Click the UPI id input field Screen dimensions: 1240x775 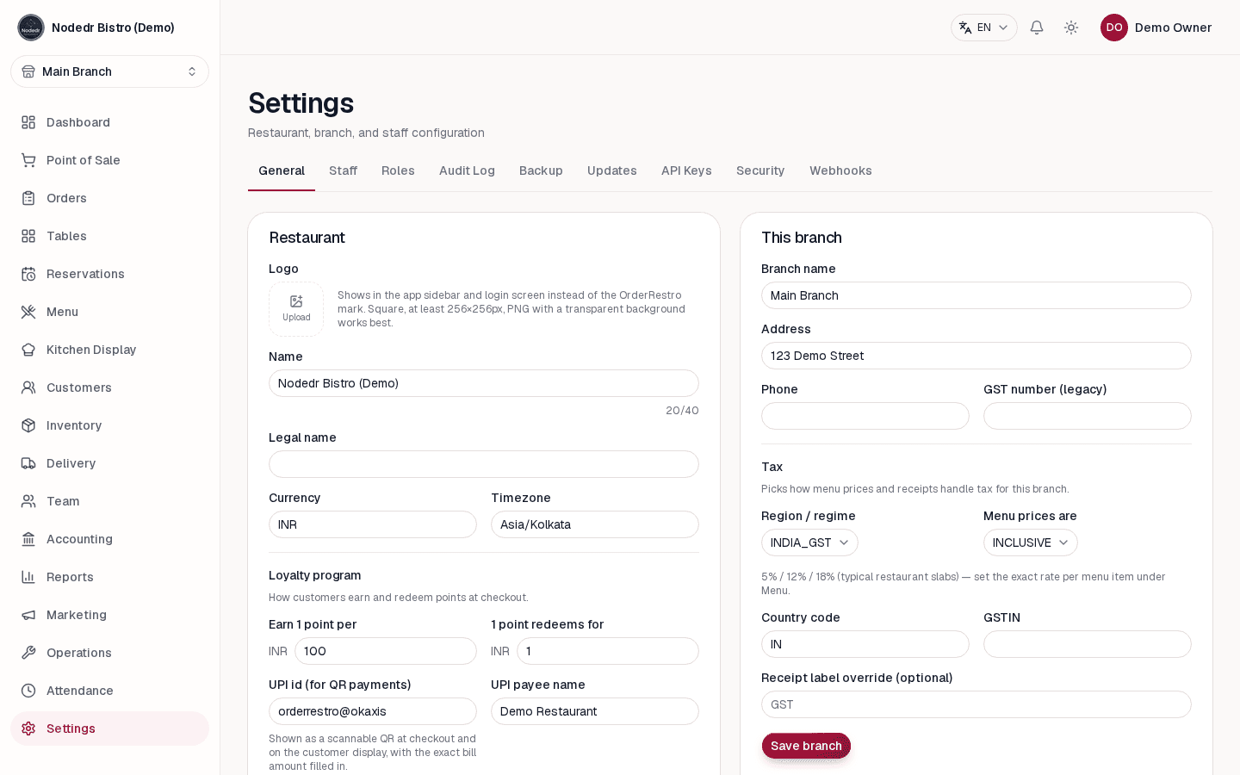373,711
